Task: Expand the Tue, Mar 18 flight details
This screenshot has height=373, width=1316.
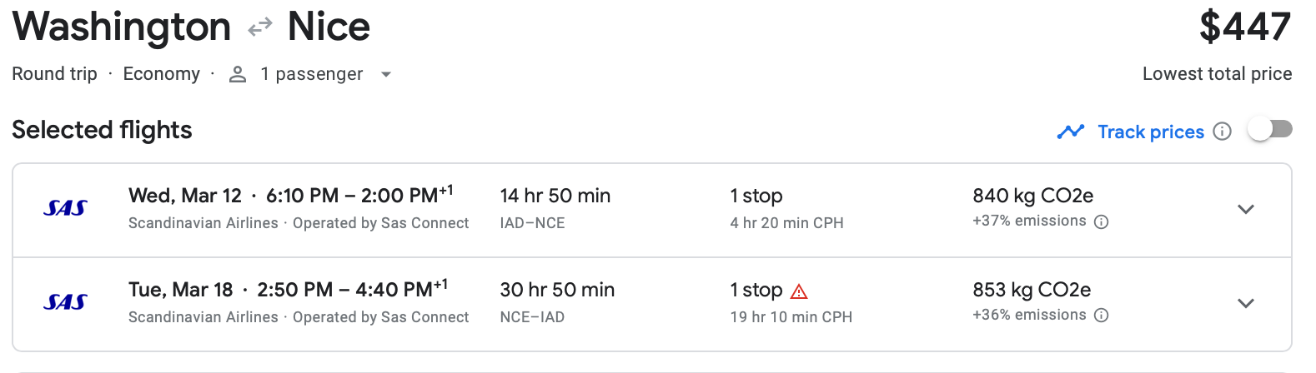Action: pyautogui.click(x=1245, y=304)
